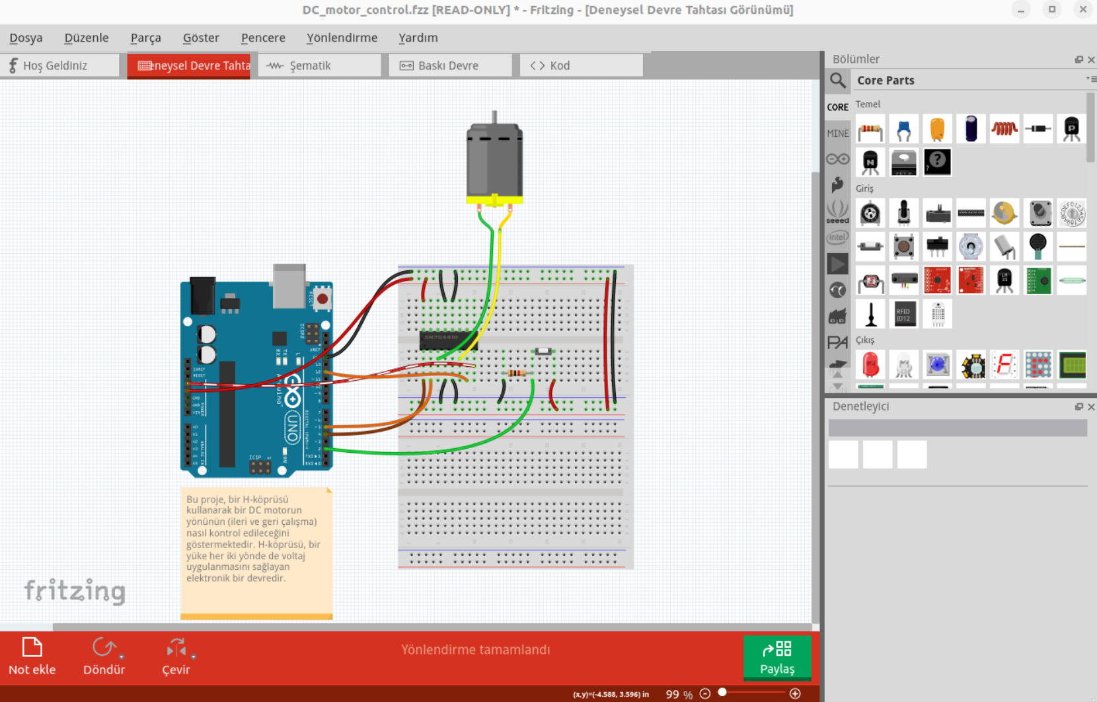Click the Not ekle button
1097x702 pixels.
click(x=32, y=657)
